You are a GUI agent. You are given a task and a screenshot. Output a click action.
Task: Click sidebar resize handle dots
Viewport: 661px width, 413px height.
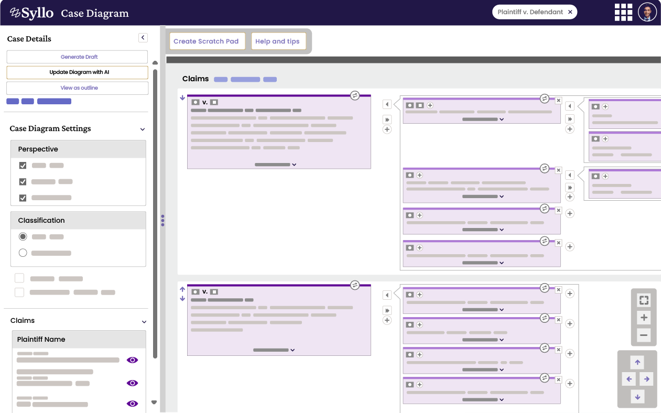coord(162,221)
